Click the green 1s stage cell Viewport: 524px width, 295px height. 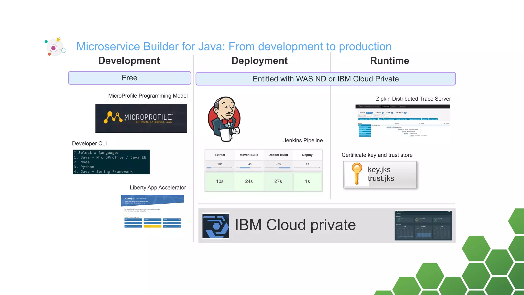click(307, 182)
